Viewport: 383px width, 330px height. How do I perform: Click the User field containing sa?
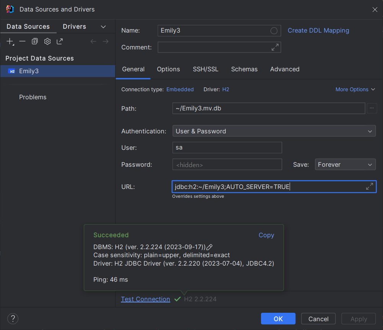[x=227, y=148]
